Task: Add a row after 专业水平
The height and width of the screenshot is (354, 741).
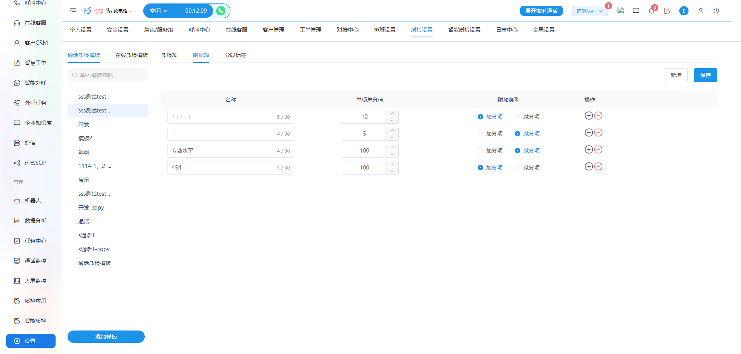Action: pyautogui.click(x=589, y=149)
